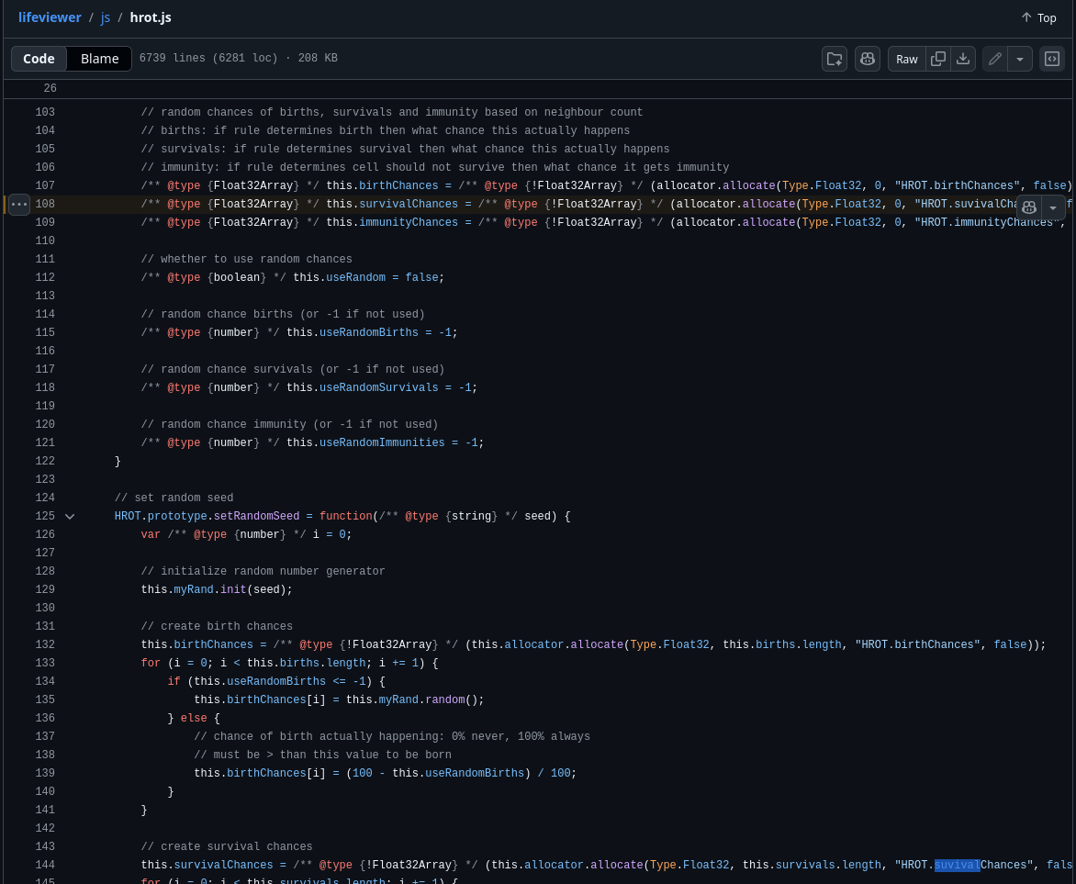
Task: Open line 108 actions ellipsis menu
Action: point(19,205)
